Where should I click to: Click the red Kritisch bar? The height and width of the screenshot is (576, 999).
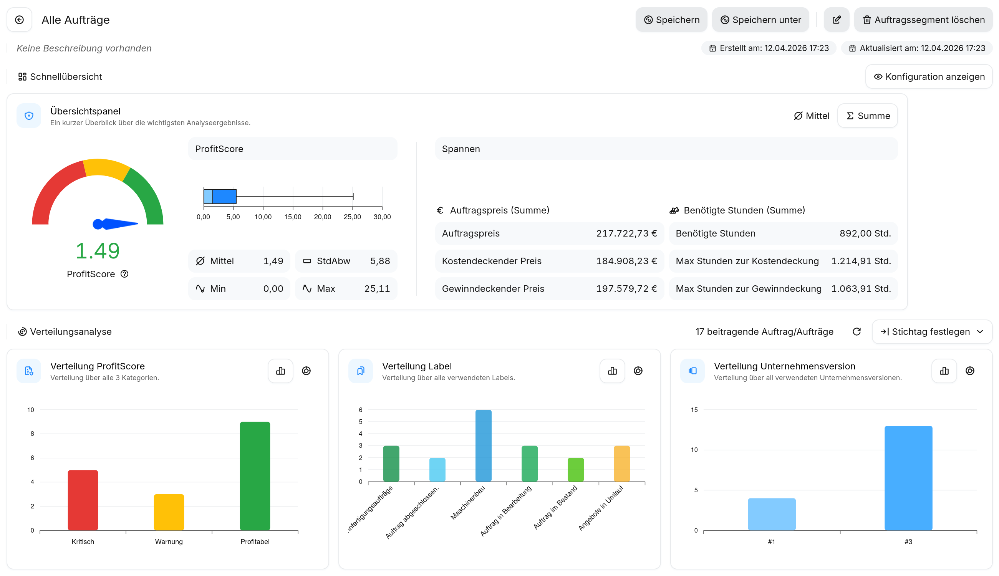(x=83, y=500)
